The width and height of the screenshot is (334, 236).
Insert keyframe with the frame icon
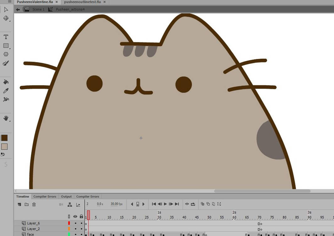point(138,204)
